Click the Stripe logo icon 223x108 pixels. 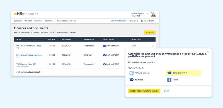point(169,80)
